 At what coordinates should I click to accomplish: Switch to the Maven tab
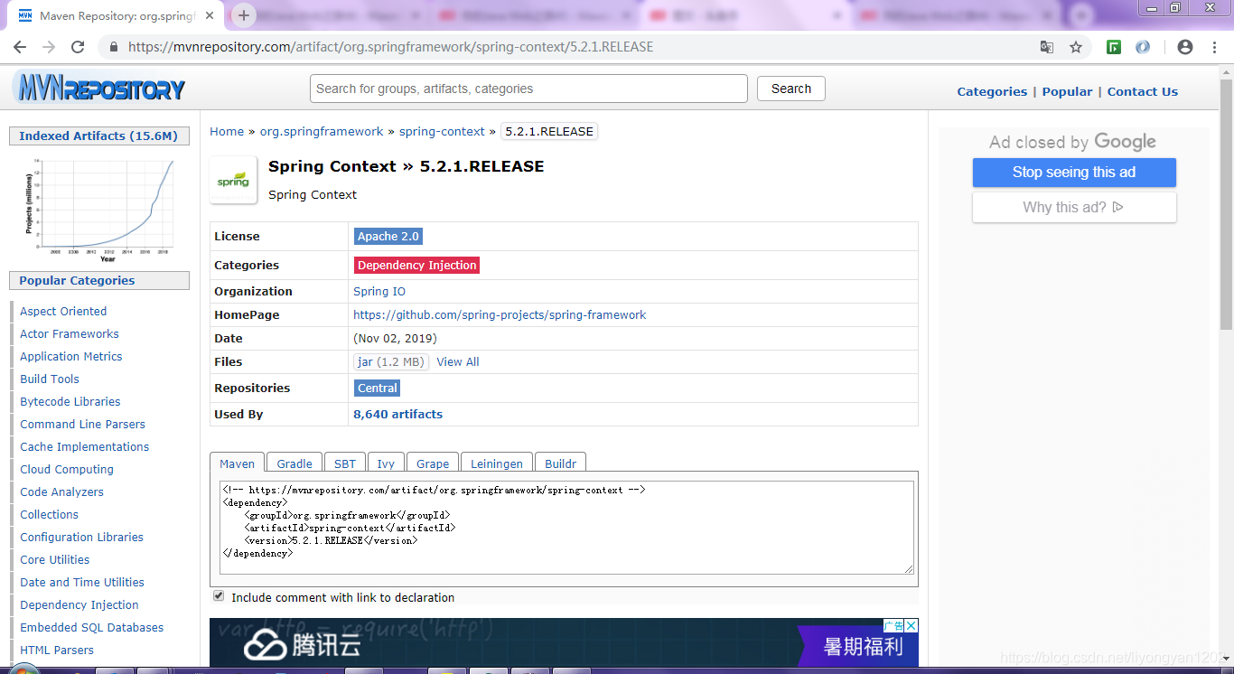[x=238, y=463]
